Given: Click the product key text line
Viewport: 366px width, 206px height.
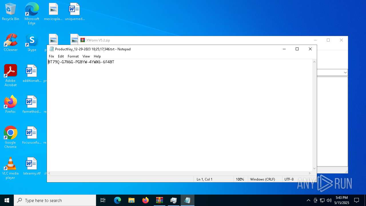Looking at the screenshot, I should point(81,62).
